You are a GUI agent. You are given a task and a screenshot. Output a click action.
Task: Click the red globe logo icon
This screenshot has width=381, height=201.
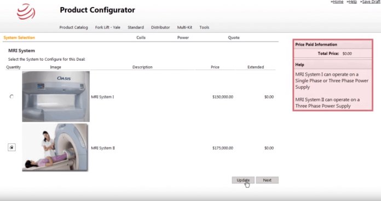pyautogui.click(x=26, y=12)
